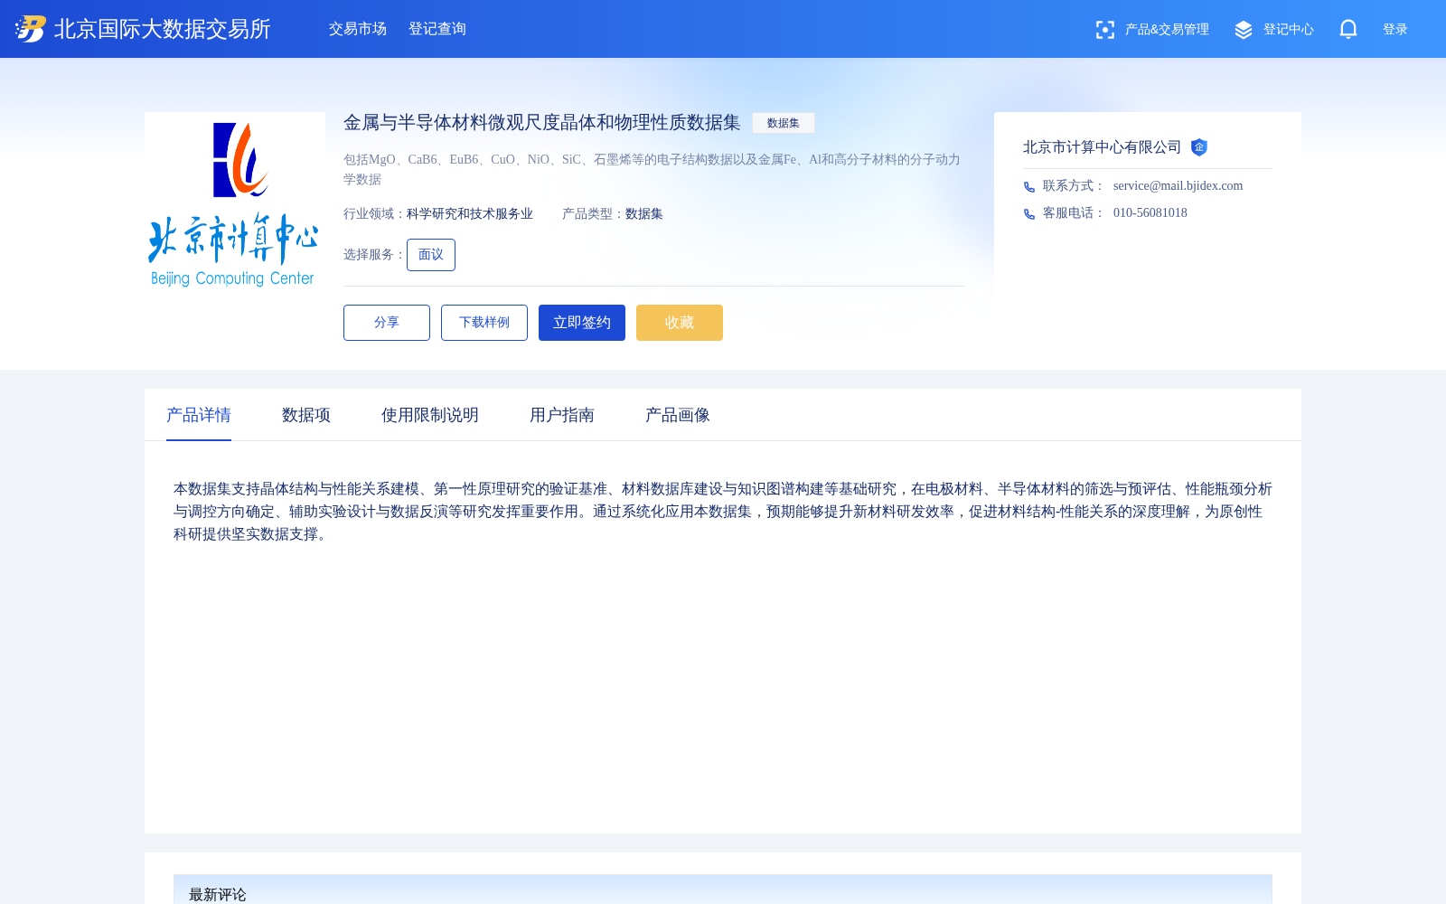
Task: Click the detail paragraph beginning 本数据集支持晶体结构
Action: coord(723,512)
